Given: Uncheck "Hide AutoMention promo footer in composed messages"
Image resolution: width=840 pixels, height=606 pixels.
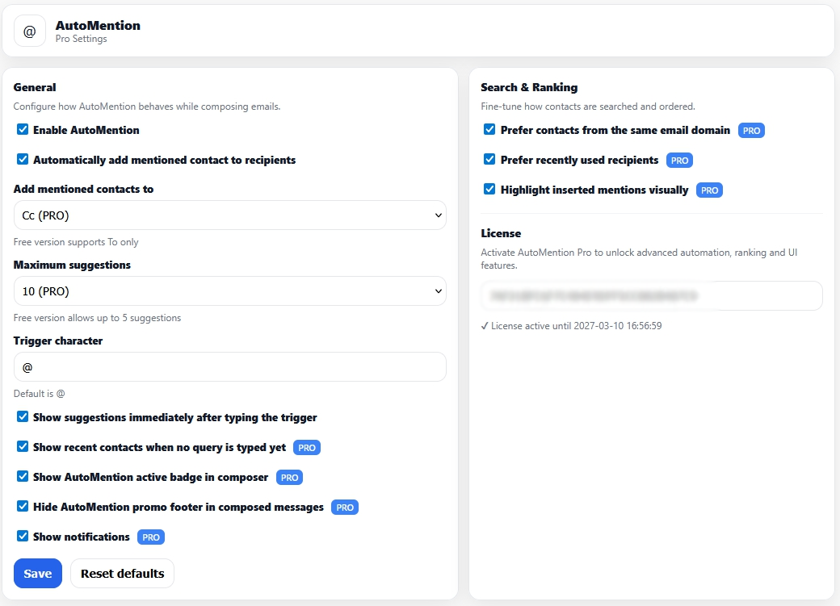Looking at the screenshot, I should point(23,507).
